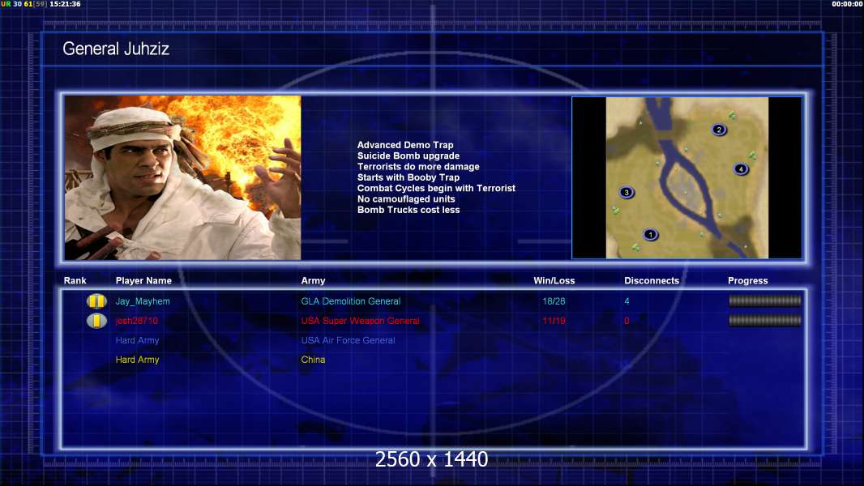Select start position 4 on the map
864x486 pixels.
click(740, 169)
